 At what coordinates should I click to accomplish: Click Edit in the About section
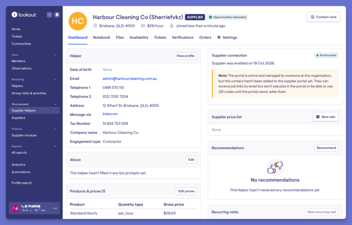coord(192,160)
